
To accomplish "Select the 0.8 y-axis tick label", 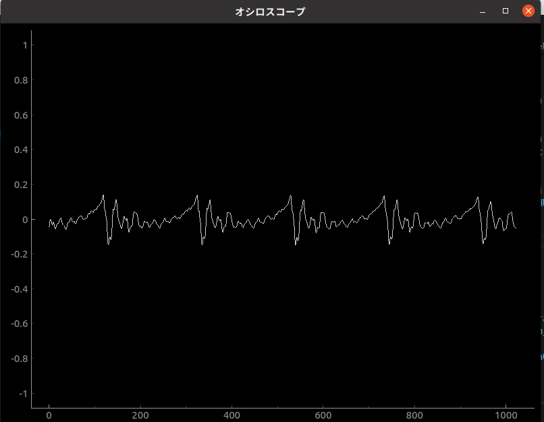I will [x=20, y=80].
